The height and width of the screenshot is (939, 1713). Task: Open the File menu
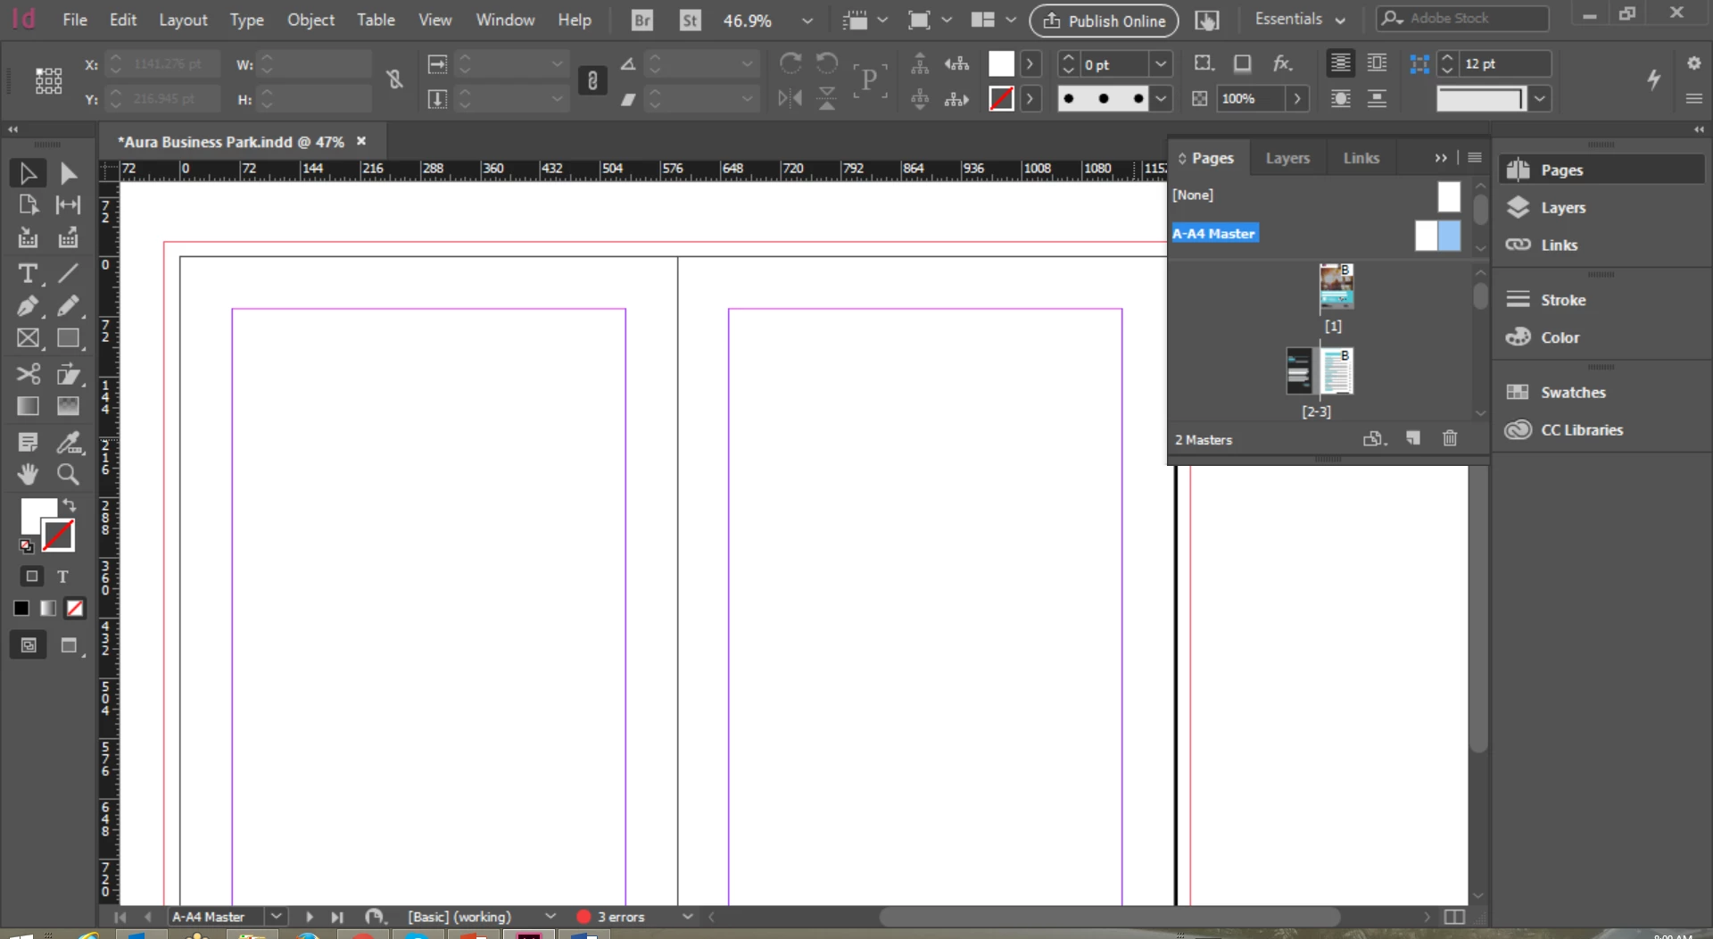point(75,20)
